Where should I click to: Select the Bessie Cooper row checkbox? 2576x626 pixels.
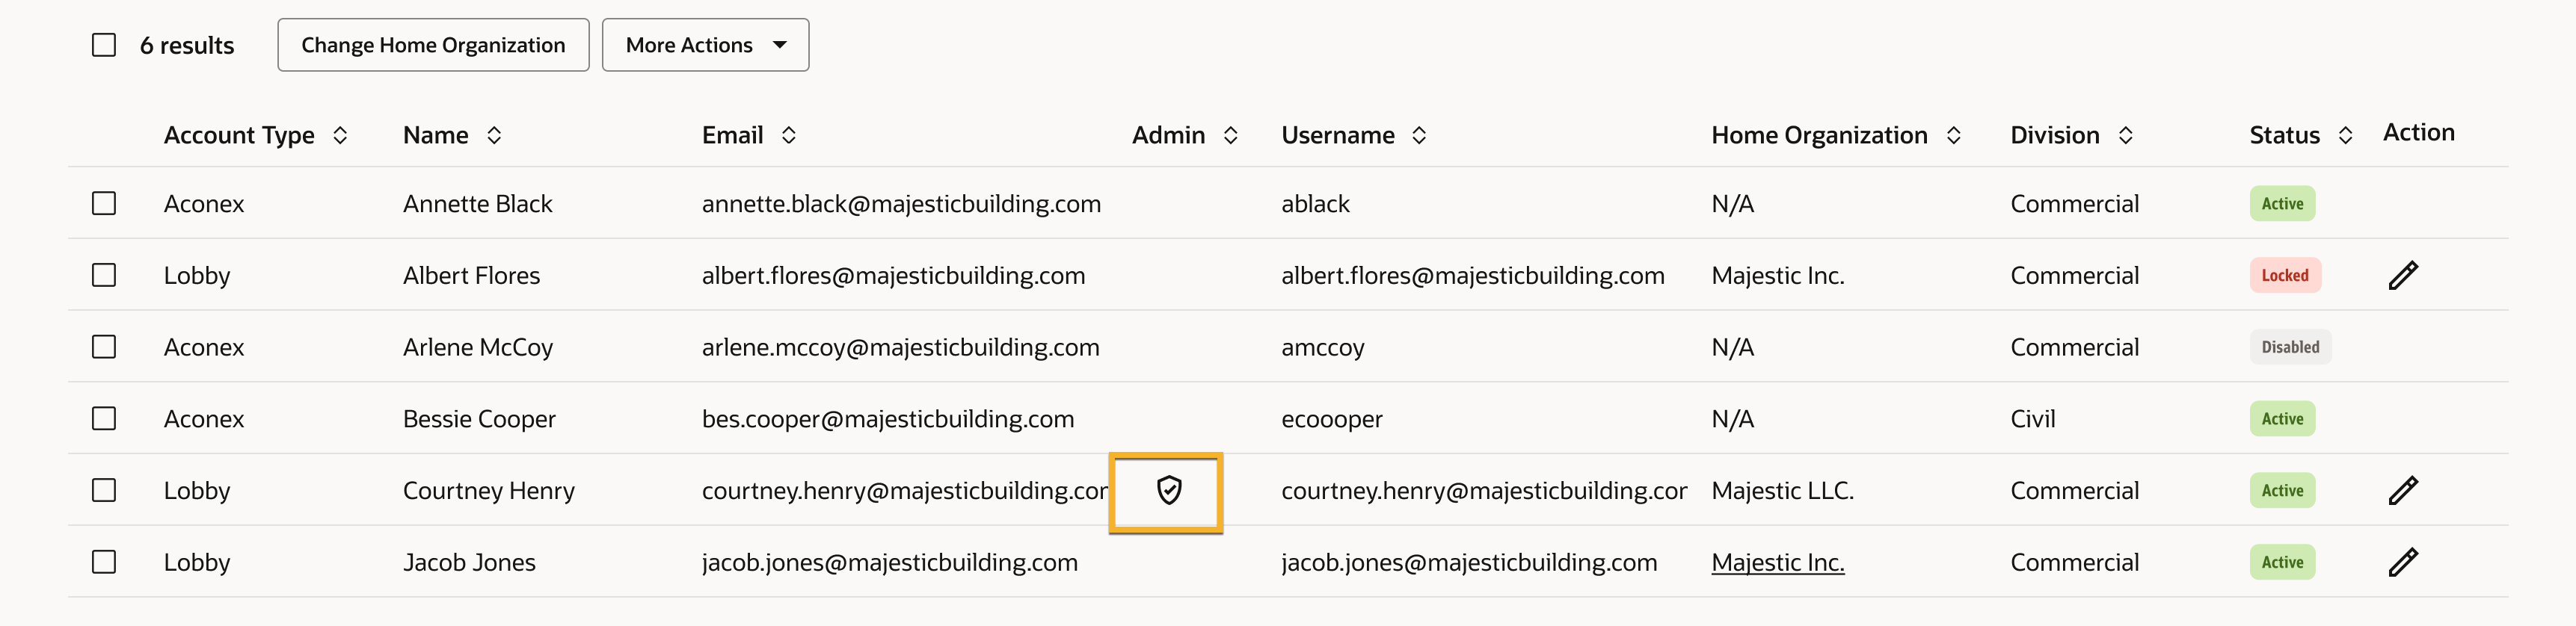[x=104, y=418]
